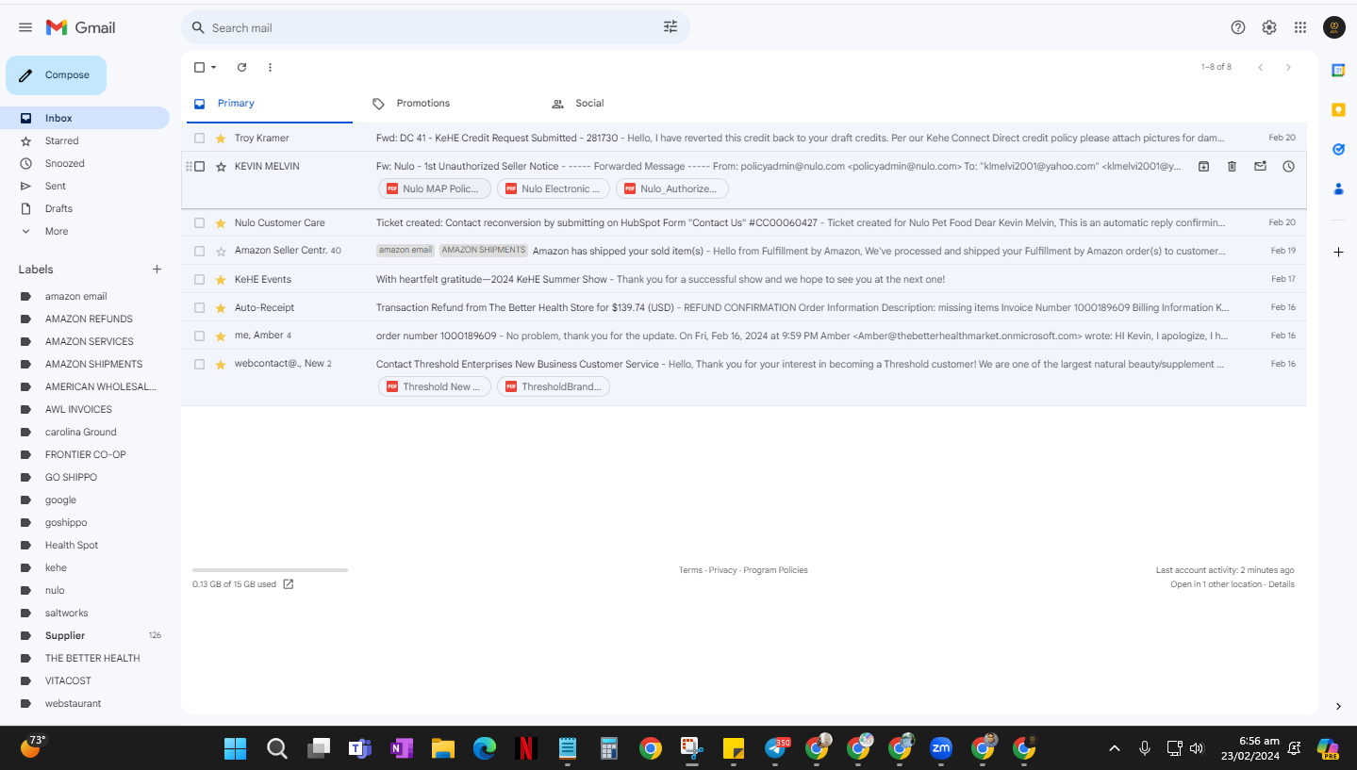
Task: Open File Explorer from the taskbar
Action: pos(443,748)
